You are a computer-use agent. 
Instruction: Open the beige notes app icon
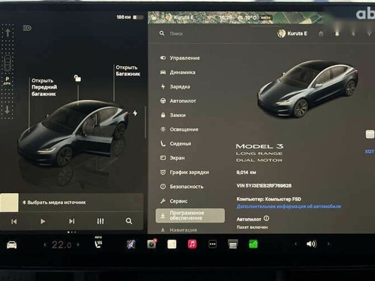[172, 244]
